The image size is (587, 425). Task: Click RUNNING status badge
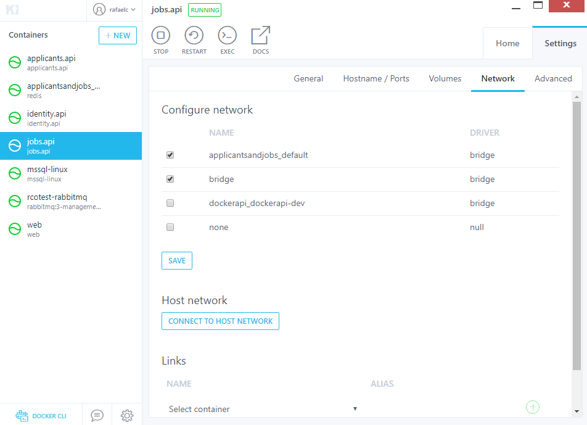coord(205,10)
